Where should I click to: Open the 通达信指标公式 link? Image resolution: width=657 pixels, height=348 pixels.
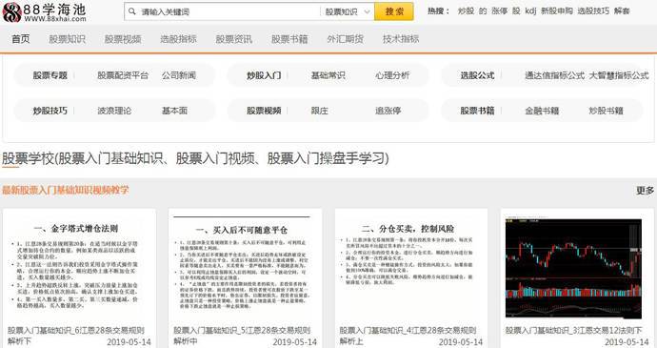(555, 75)
